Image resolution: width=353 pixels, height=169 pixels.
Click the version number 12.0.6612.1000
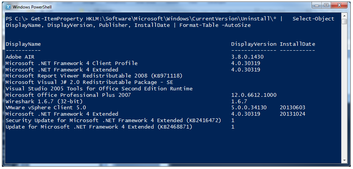254,95
